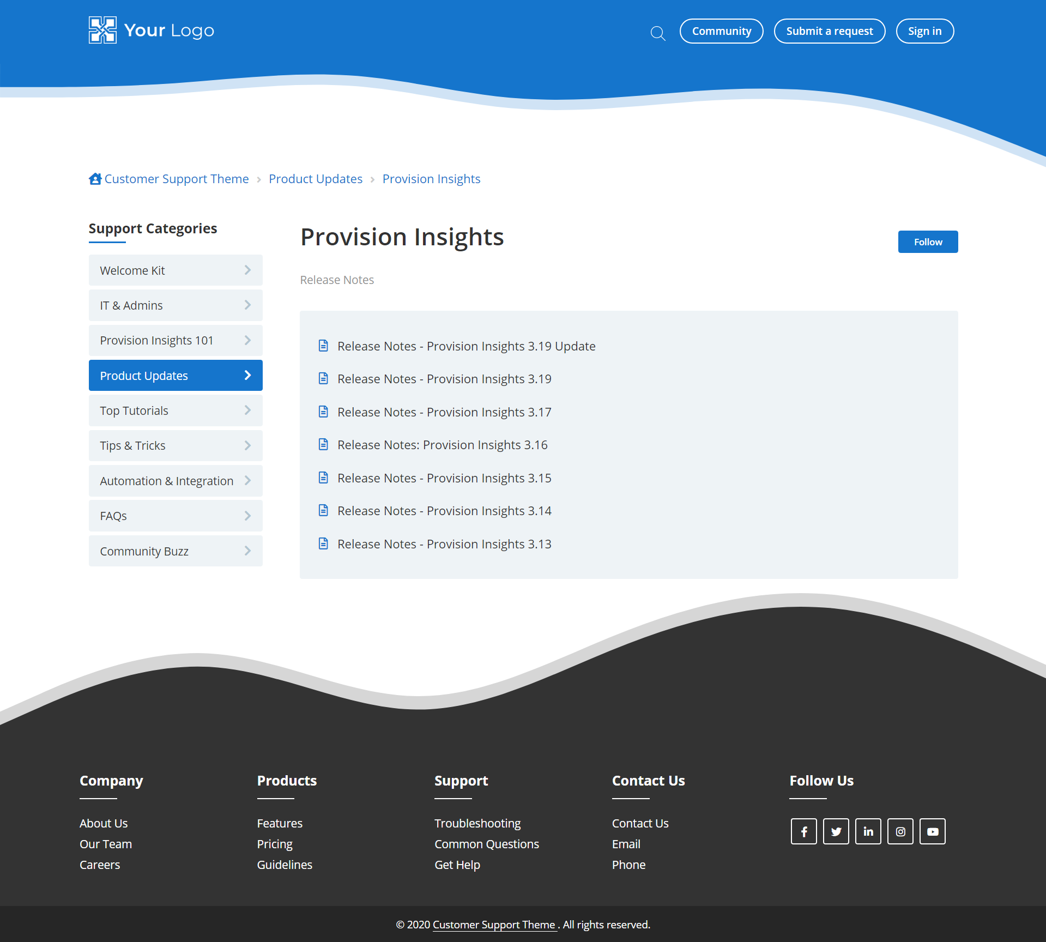Viewport: 1046px width, 942px height.
Task: Expand the Top Tutorials category chevron
Action: [x=247, y=410]
